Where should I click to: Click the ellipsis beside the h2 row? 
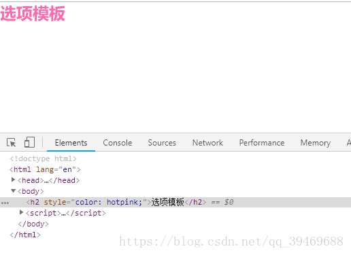[x=5, y=203]
